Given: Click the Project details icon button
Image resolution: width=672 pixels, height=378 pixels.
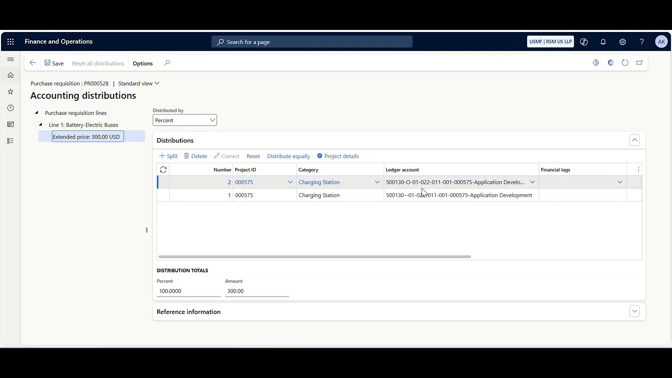Looking at the screenshot, I should (338, 156).
